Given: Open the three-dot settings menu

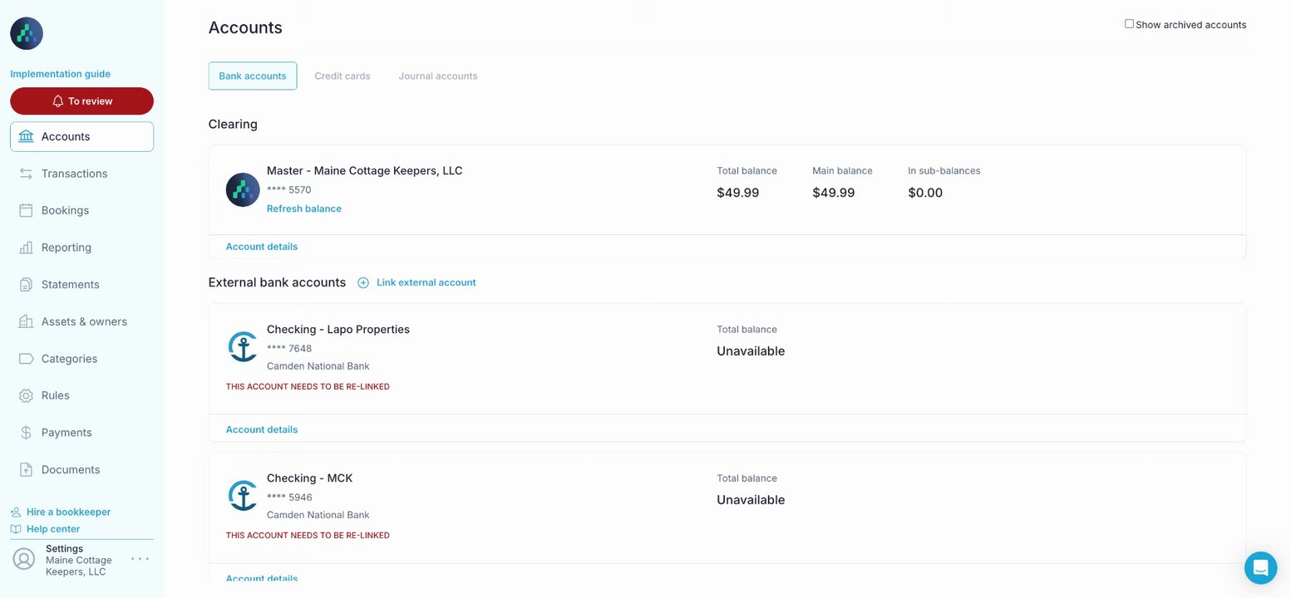Looking at the screenshot, I should [x=140, y=559].
